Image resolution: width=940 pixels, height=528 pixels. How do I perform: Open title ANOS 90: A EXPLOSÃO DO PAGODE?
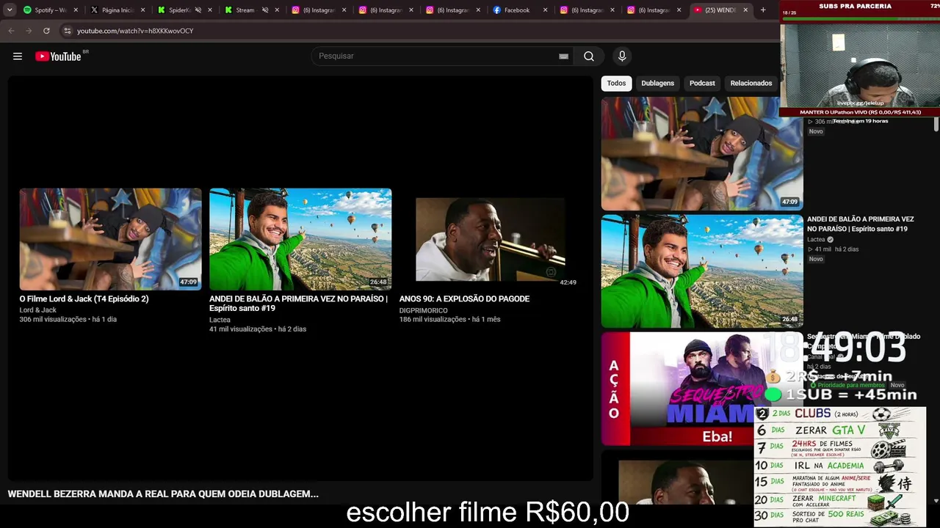(x=464, y=299)
